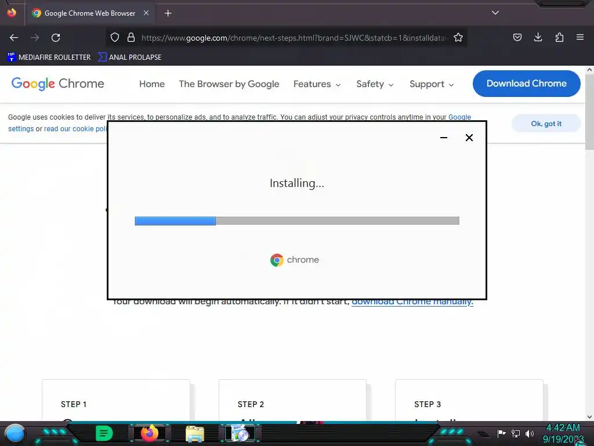Click the chrome logo in installer
Viewport: 594px width, 446px height.
294,260
